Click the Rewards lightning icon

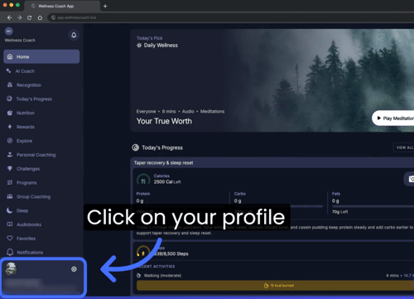(10, 127)
